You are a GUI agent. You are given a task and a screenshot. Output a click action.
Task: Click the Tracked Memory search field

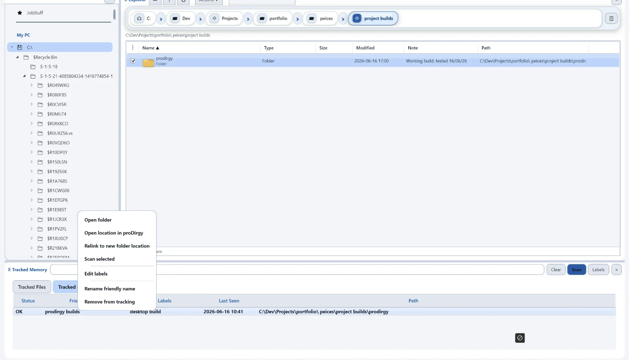tap(297, 270)
